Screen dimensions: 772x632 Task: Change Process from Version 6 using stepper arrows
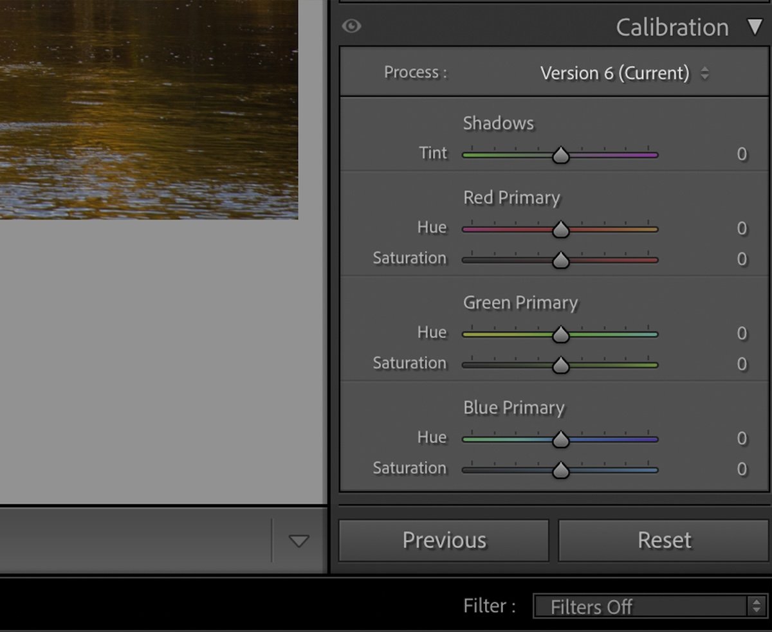point(704,73)
